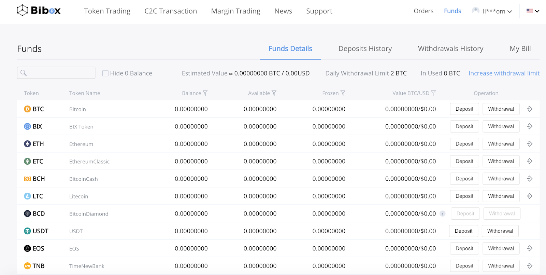Click the EOS coin icon
Image resolution: width=546 pixels, height=275 pixels.
coord(27,248)
